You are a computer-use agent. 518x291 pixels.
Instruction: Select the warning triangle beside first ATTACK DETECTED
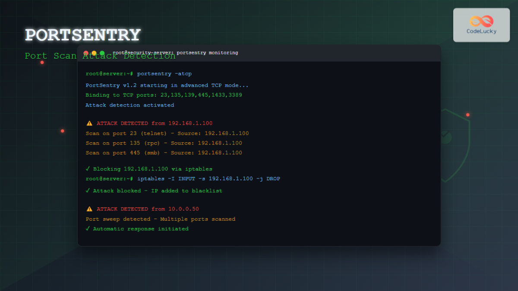[x=89, y=123]
